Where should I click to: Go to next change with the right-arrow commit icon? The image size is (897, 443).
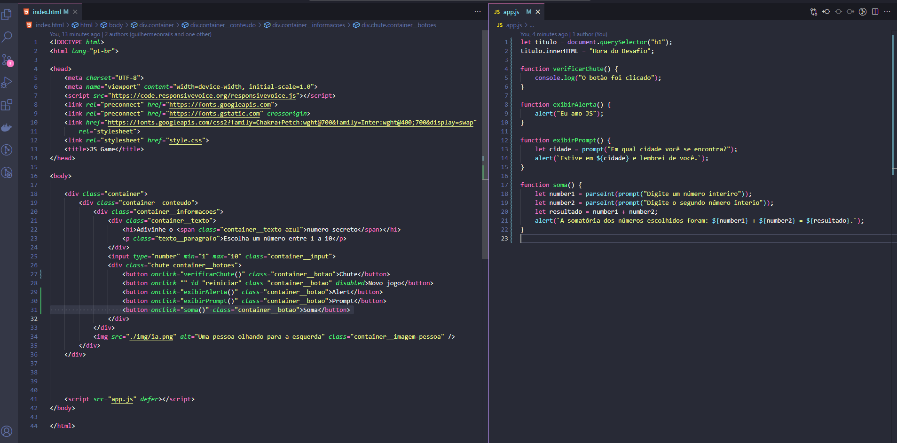pyautogui.click(x=850, y=12)
